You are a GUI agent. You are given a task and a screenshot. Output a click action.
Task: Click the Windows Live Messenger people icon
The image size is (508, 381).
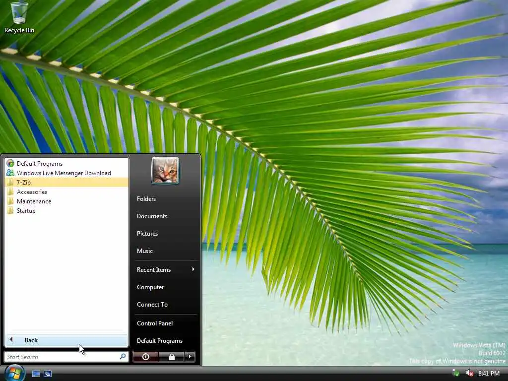tap(10, 173)
